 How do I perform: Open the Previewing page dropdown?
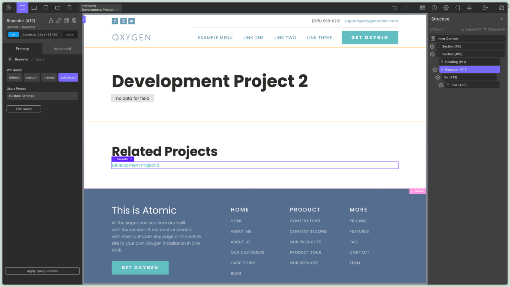(101, 8)
